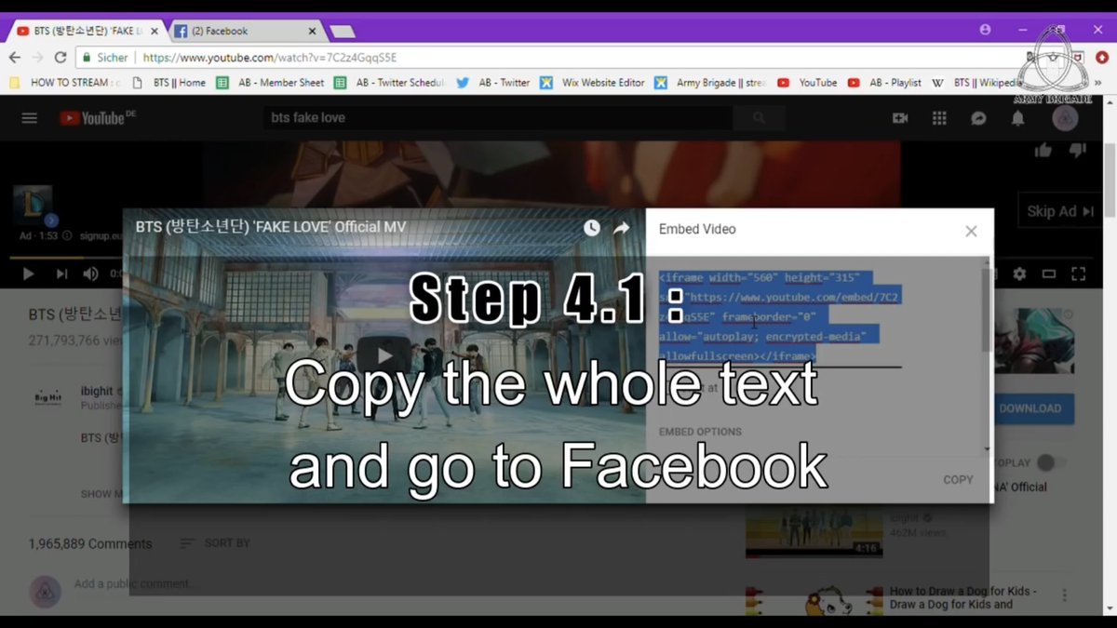Click the BTS FAKE LOVE embed title
This screenshot has width=1117, height=628.
(x=271, y=227)
